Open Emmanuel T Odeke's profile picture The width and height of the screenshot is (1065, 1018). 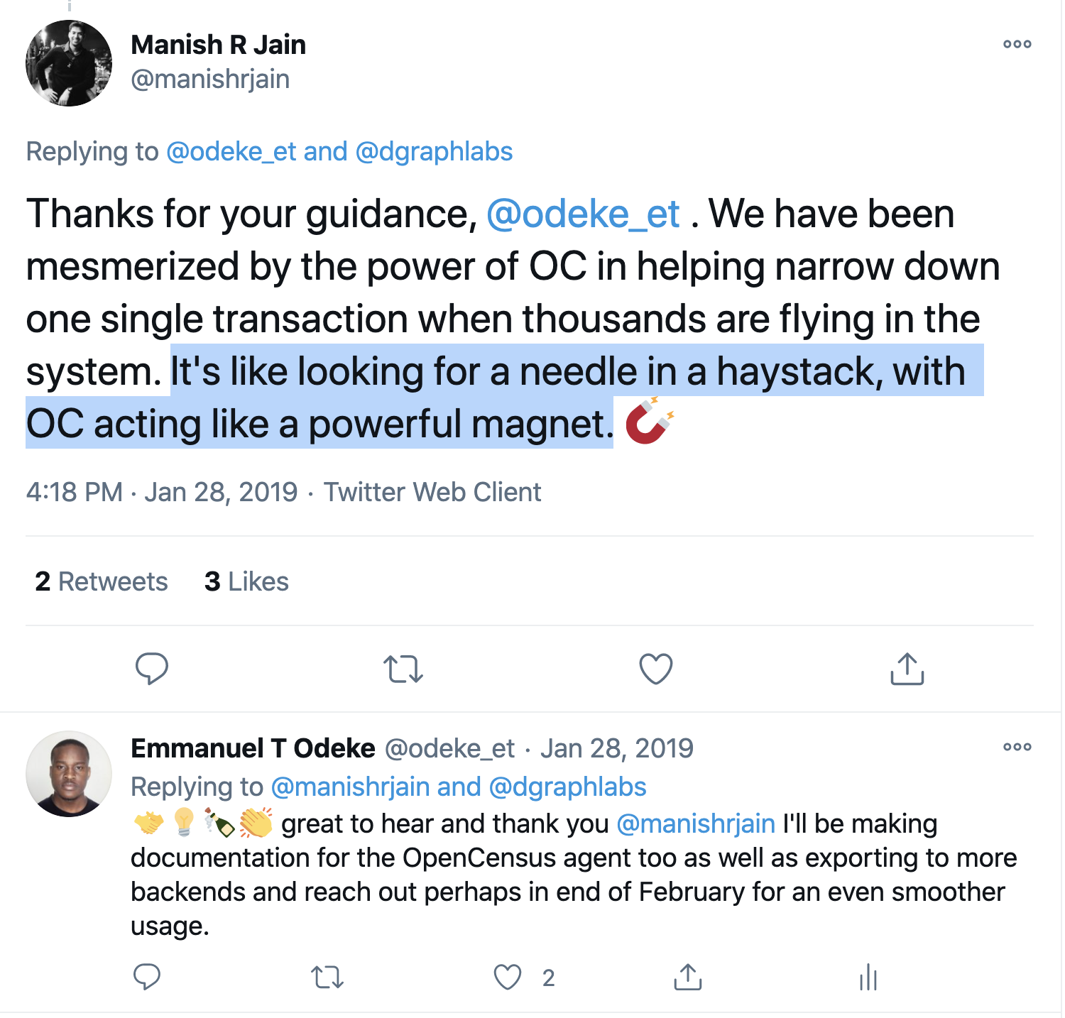[69, 774]
